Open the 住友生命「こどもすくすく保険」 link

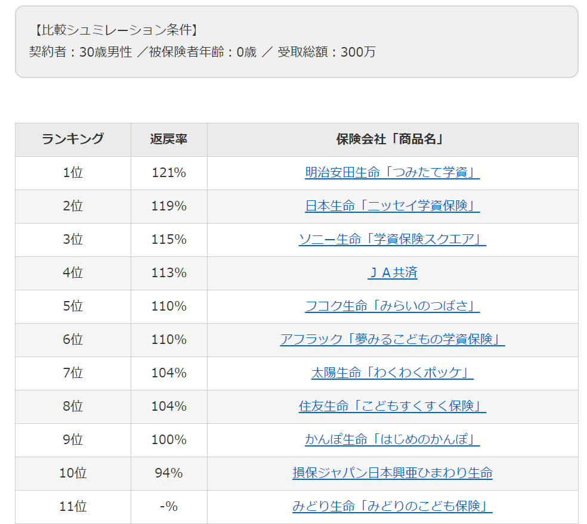[x=393, y=406]
